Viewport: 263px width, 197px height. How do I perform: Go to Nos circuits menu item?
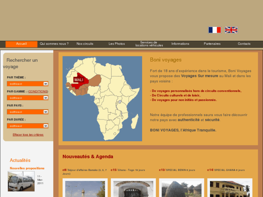click(x=85, y=44)
